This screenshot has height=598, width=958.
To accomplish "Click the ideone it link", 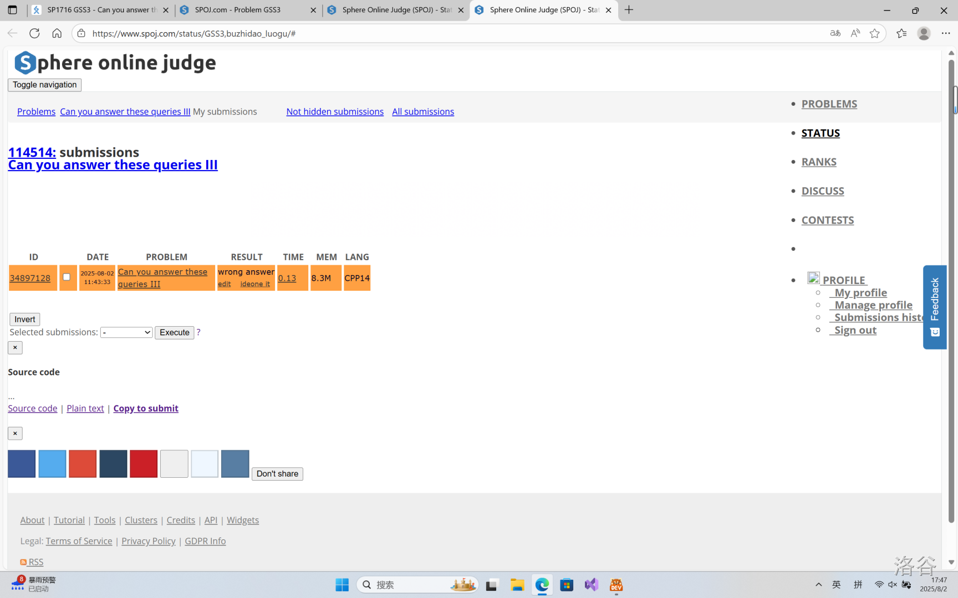I will coord(255,284).
